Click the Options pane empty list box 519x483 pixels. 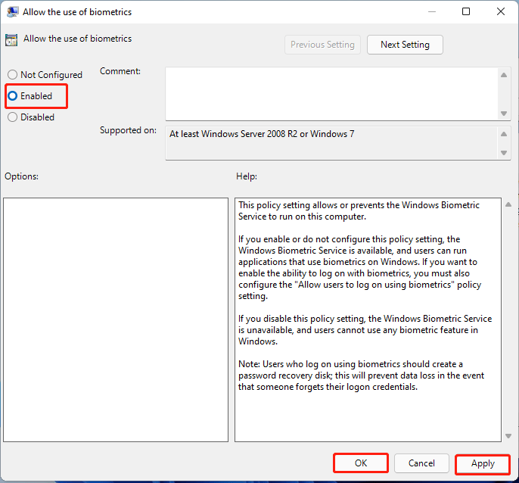116,319
